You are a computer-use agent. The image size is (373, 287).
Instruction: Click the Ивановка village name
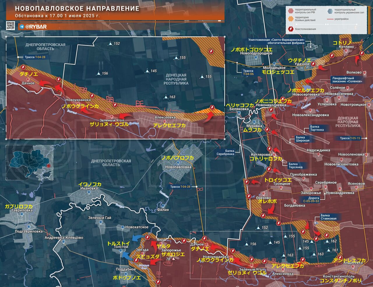[89, 188]
